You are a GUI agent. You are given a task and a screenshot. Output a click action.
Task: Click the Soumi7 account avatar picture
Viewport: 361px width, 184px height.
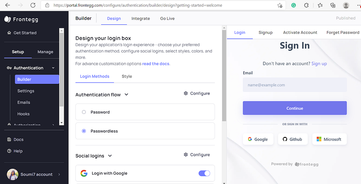pyautogui.click(x=12, y=174)
